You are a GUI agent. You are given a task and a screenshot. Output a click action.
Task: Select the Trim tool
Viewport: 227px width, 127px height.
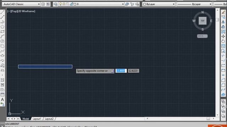(x=223, y=56)
